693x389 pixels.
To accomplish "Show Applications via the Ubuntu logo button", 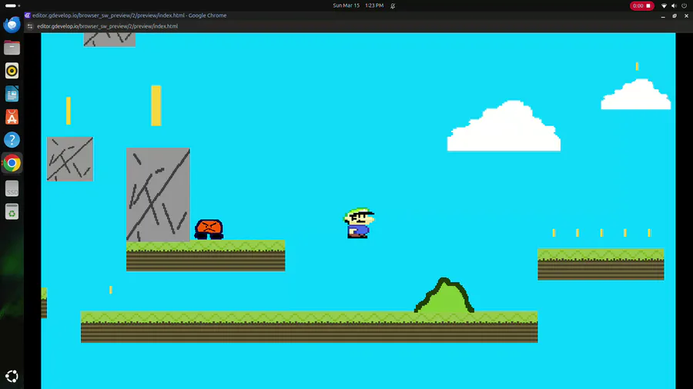I will pos(12,376).
